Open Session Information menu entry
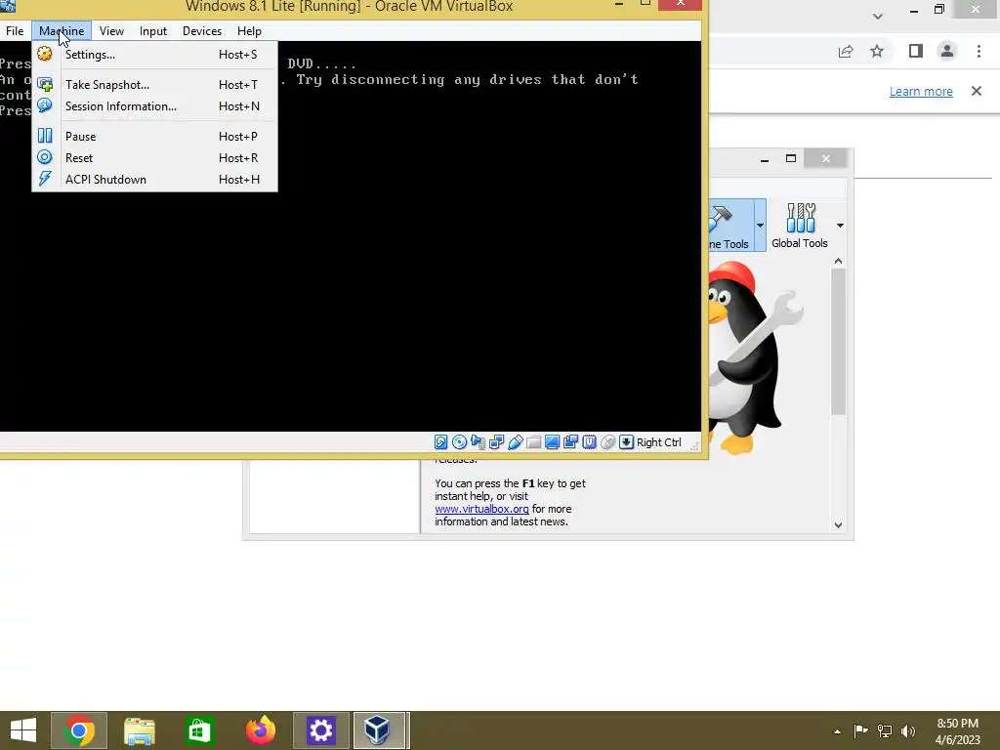1000x750 pixels. click(x=154, y=106)
